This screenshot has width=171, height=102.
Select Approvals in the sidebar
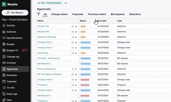coord(15,69)
